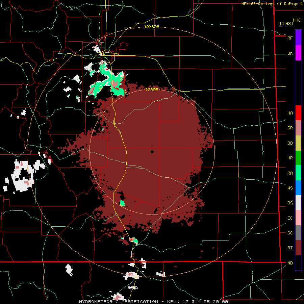The width and height of the screenshot is (304, 304).
Task: Click the pink GR legend color block
Action: coord(298,128)
